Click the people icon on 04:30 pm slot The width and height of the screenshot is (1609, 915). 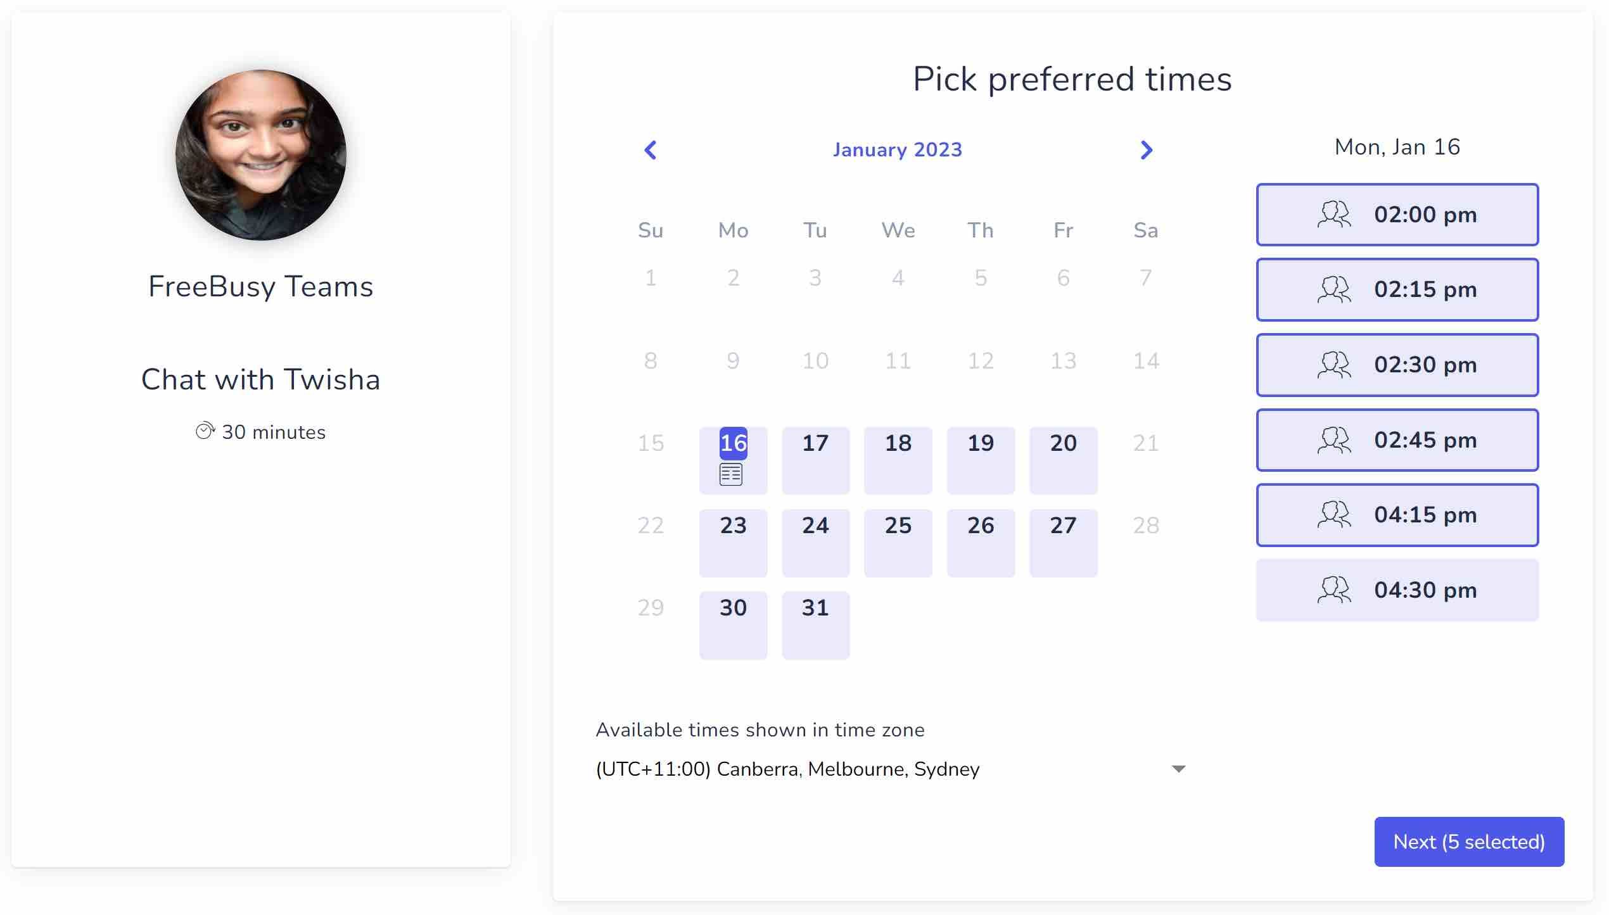point(1333,590)
